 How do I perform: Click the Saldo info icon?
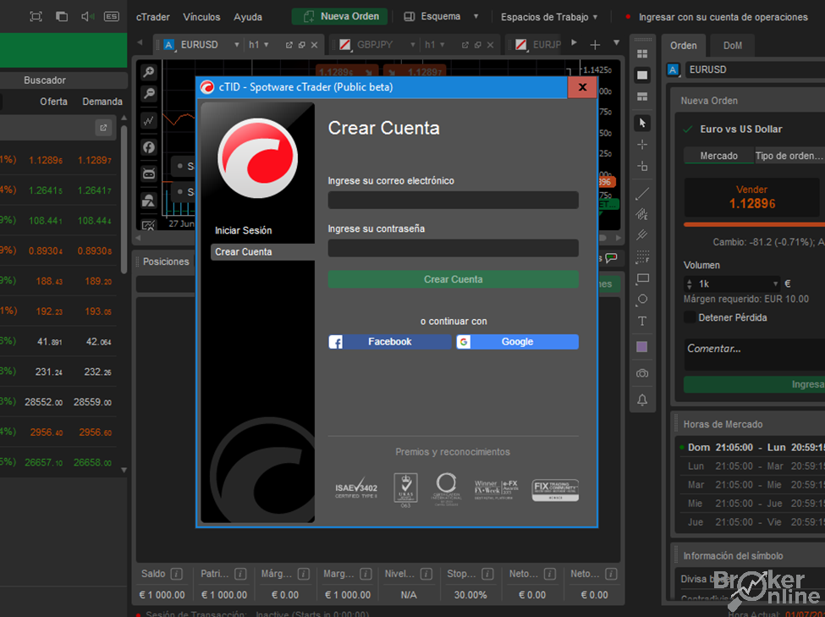(177, 574)
